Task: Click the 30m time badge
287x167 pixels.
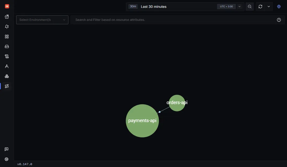Action: pyautogui.click(x=133, y=7)
